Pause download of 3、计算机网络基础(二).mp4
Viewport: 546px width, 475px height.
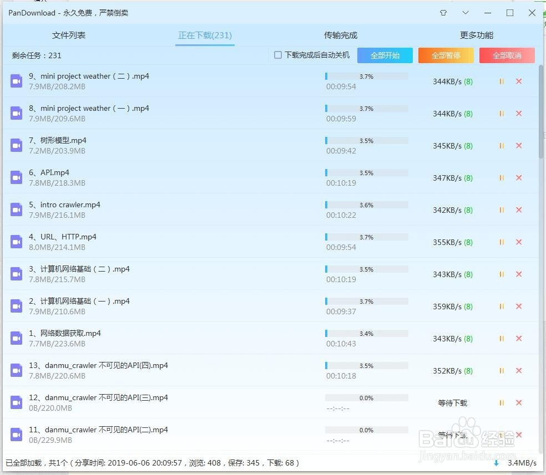click(502, 274)
